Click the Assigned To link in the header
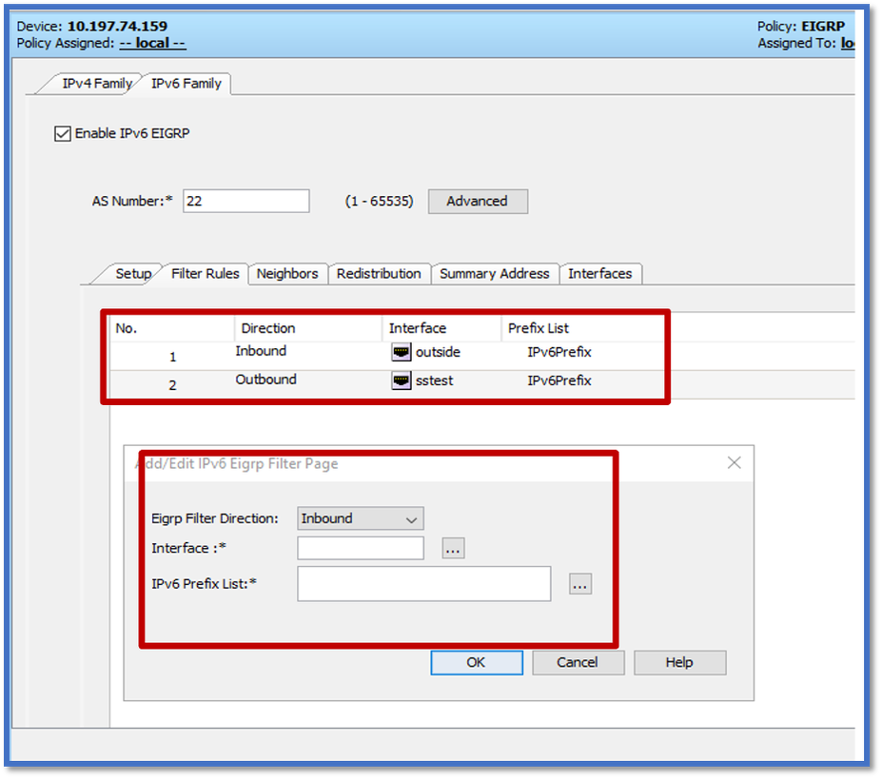The image size is (882, 780). pyautogui.click(x=847, y=44)
